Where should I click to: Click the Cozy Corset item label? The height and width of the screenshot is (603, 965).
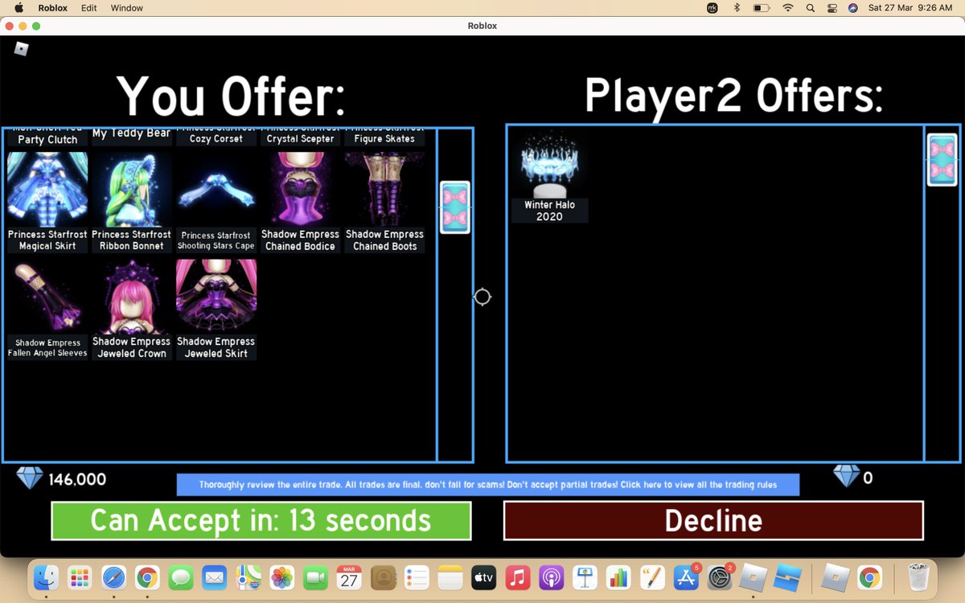point(216,138)
